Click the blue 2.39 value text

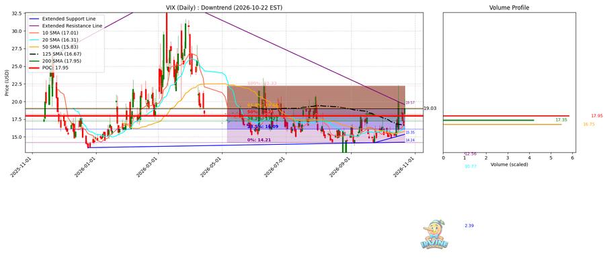click(469, 226)
